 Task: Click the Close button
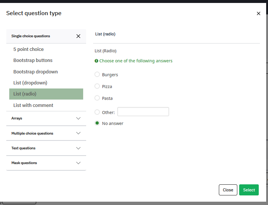pyautogui.click(x=228, y=190)
